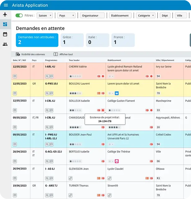Screen dimensions: 191x199
Task: Select the Demandes non attribuées tab
Action: (37, 40)
